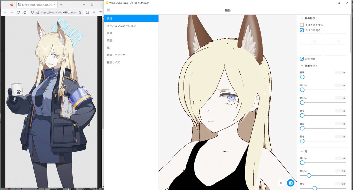
Task: Open the 照明 tab
Action: 131,40
